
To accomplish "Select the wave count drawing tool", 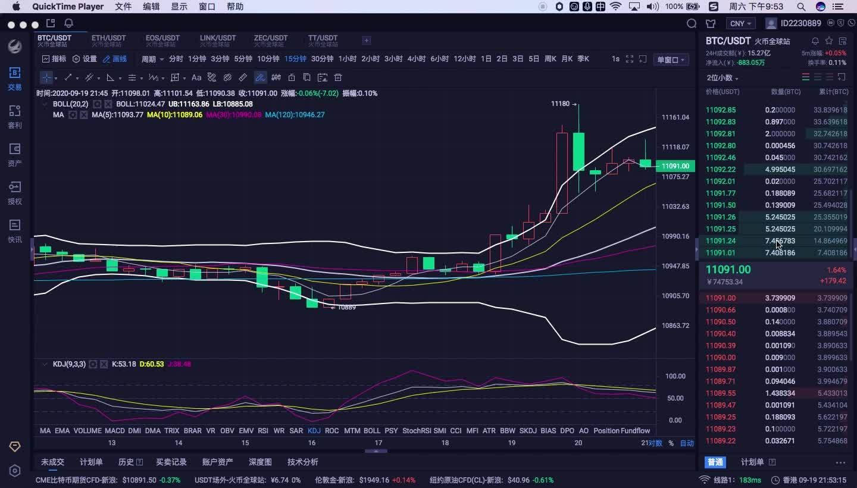I will point(152,77).
